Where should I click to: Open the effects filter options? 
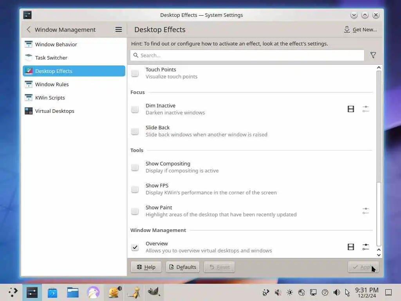pos(373,55)
